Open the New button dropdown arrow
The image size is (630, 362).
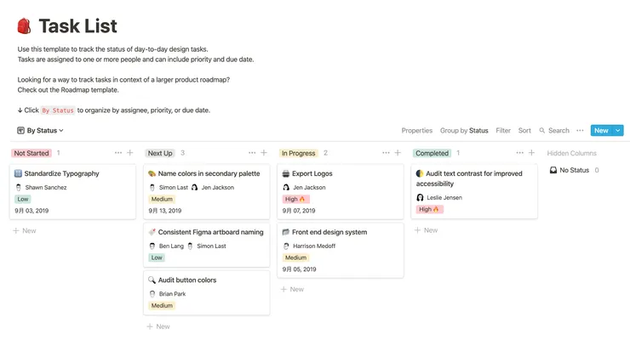coord(619,131)
